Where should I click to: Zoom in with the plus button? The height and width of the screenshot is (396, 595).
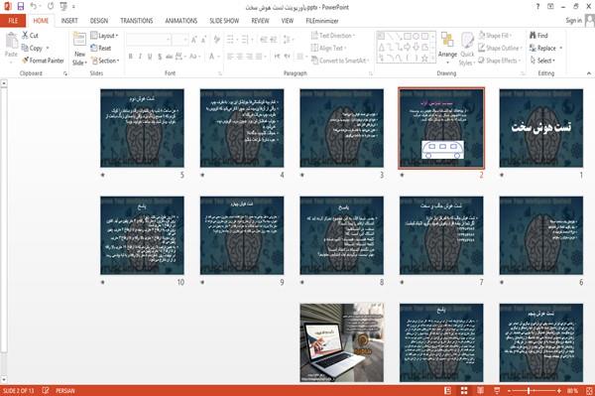pyautogui.click(x=559, y=391)
